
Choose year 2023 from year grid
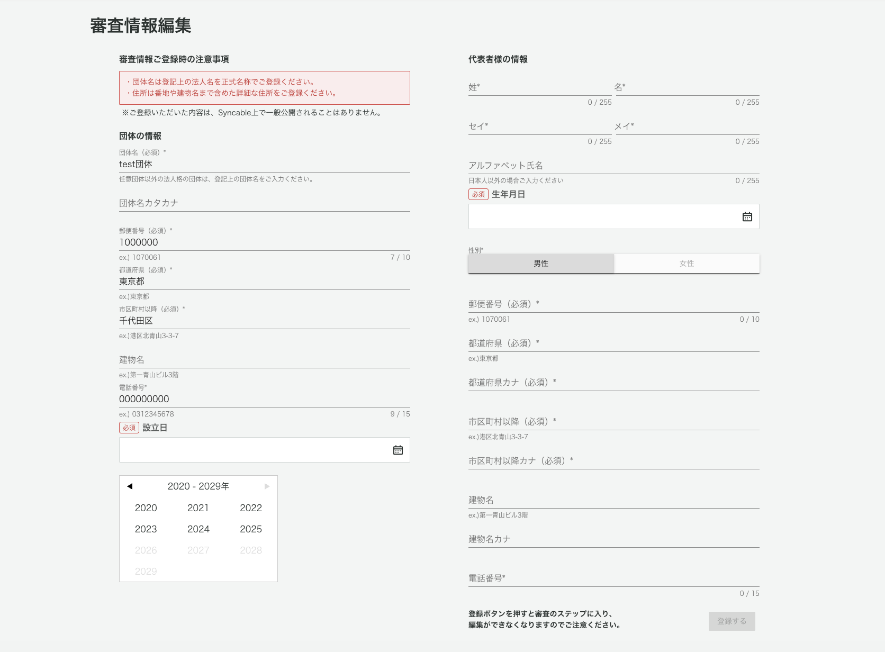coord(146,529)
